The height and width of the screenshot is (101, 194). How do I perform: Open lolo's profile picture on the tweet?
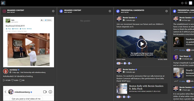coord(8,21)
